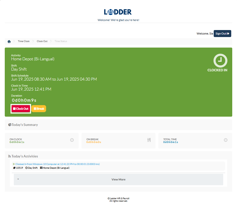Image resolution: width=237 pixels, height=205 pixels.
Task: Click Ladder HR & Payroll footer text
Action: 118,198
